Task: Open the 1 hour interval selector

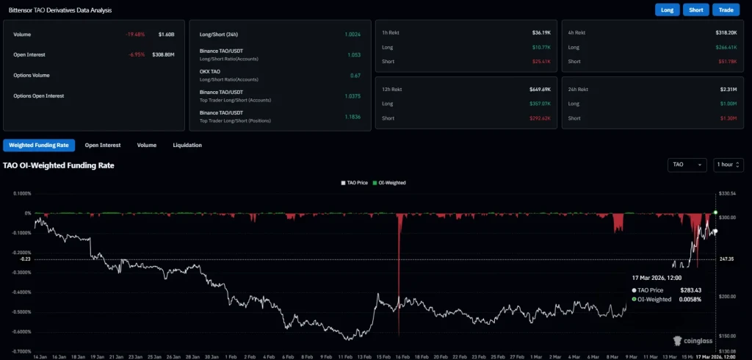Action: tap(728, 165)
